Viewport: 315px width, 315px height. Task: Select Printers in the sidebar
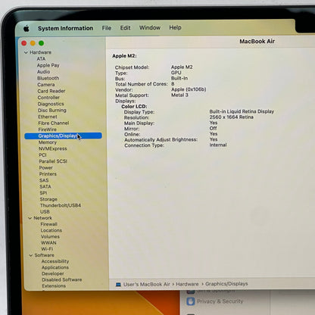48,174
